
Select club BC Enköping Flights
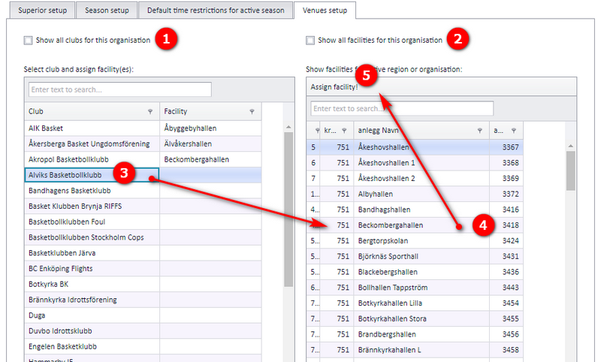click(x=92, y=269)
